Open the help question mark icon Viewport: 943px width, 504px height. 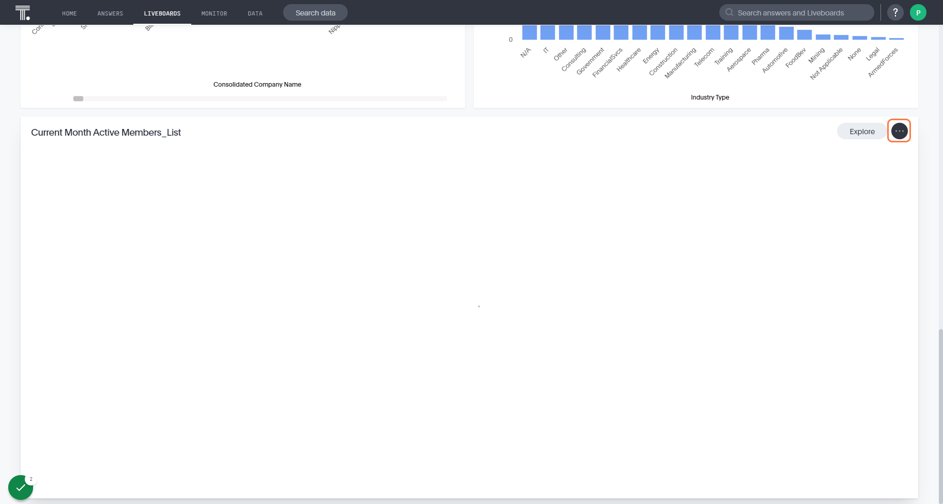point(895,12)
